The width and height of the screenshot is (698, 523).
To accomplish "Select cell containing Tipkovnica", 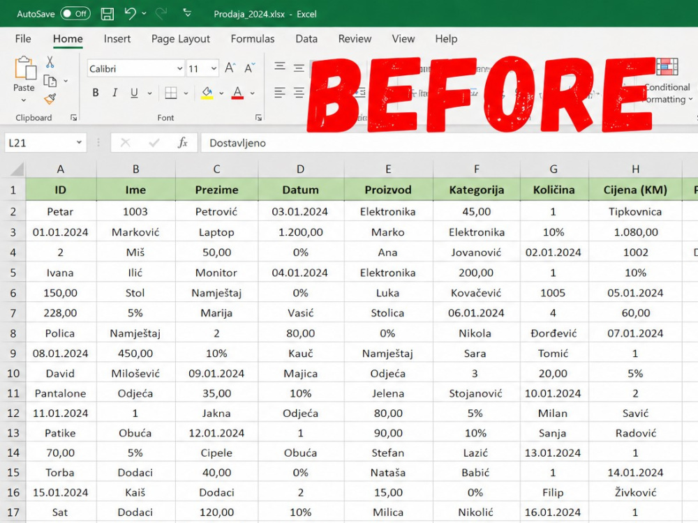I will pos(635,212).
